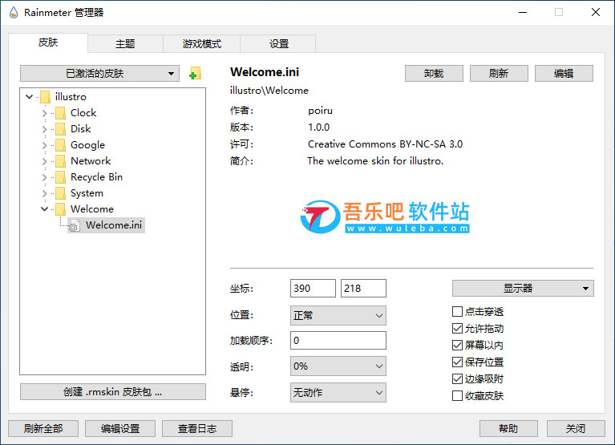Click 创建 .rmskin 皮肤包 button
Viewport: 615px width, 445px height.
click(x=113, y=391)
